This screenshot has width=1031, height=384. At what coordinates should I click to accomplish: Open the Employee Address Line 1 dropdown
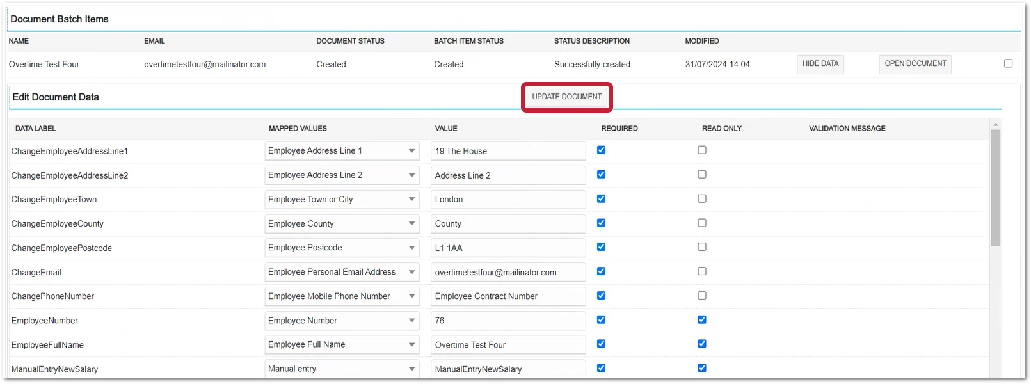[x=342, y=151]
